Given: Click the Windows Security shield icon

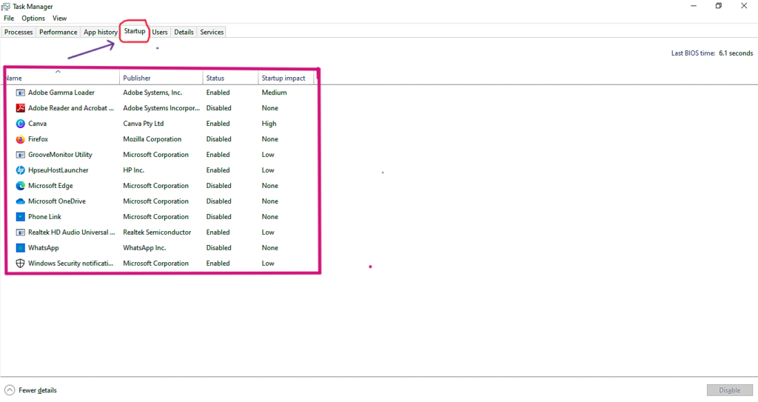Looking at the screenshot, I should point(20,263).
